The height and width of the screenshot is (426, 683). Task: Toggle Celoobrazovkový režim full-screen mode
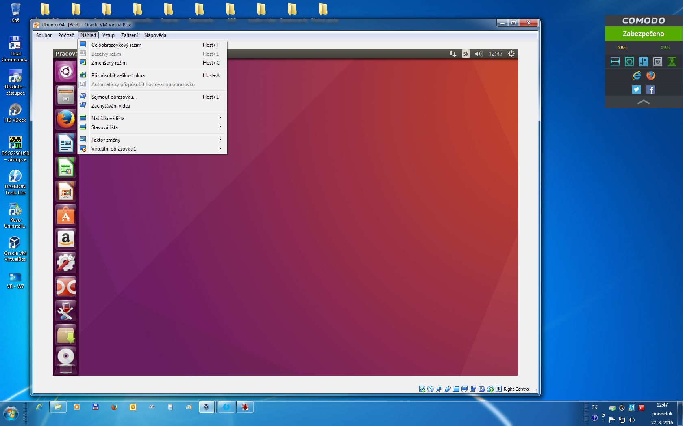pos(152,45)
